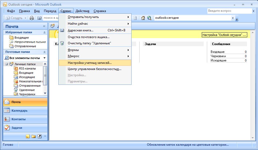258x150 pixels.
Task: Choose Настройка учетных записей menu item
Action: point(90,63)
